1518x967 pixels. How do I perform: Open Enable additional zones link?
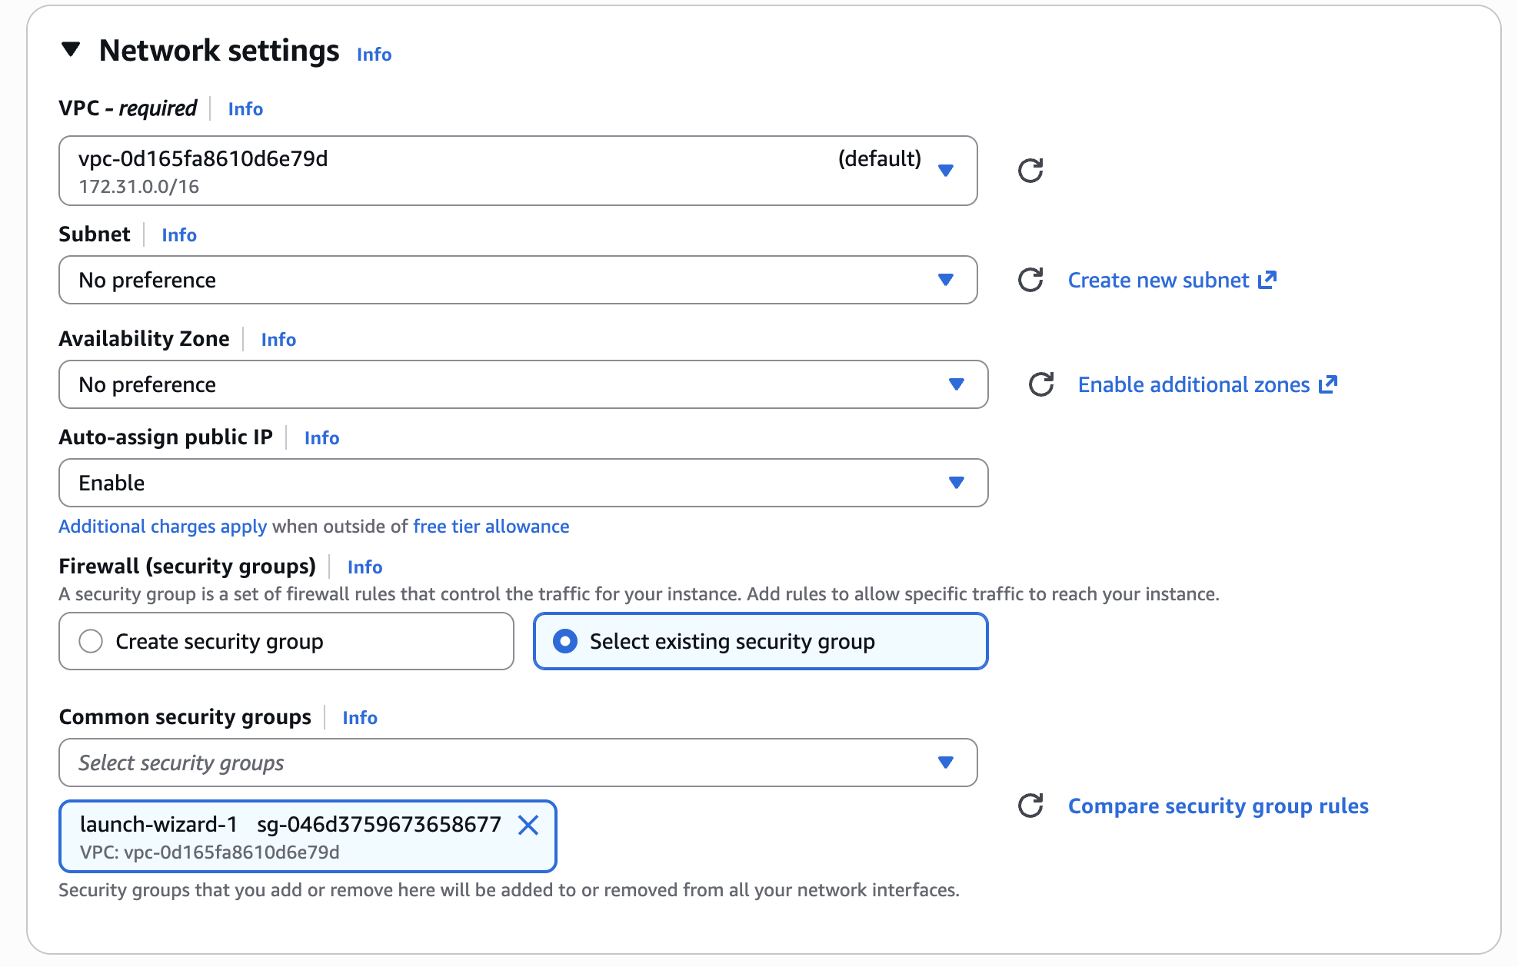(x=1207, y=384)
